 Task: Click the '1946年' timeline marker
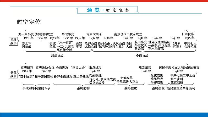tap(46, 71)
